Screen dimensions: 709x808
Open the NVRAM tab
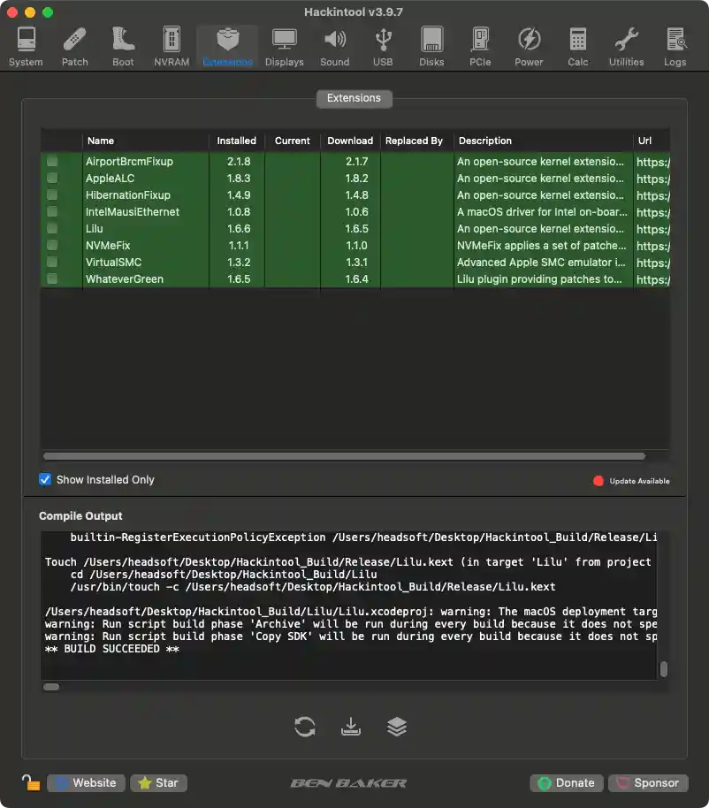click(172, 44)
